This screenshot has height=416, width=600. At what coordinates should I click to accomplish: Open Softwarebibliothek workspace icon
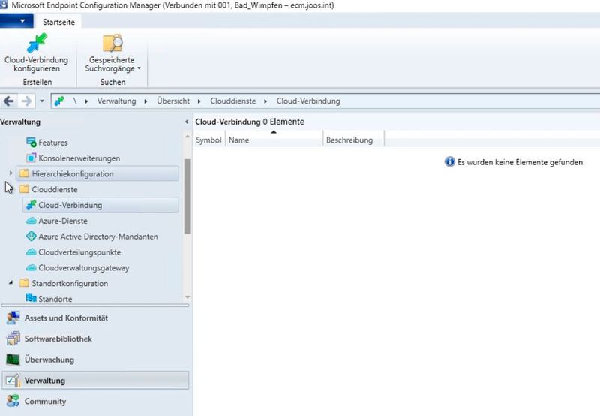point(13,339)
